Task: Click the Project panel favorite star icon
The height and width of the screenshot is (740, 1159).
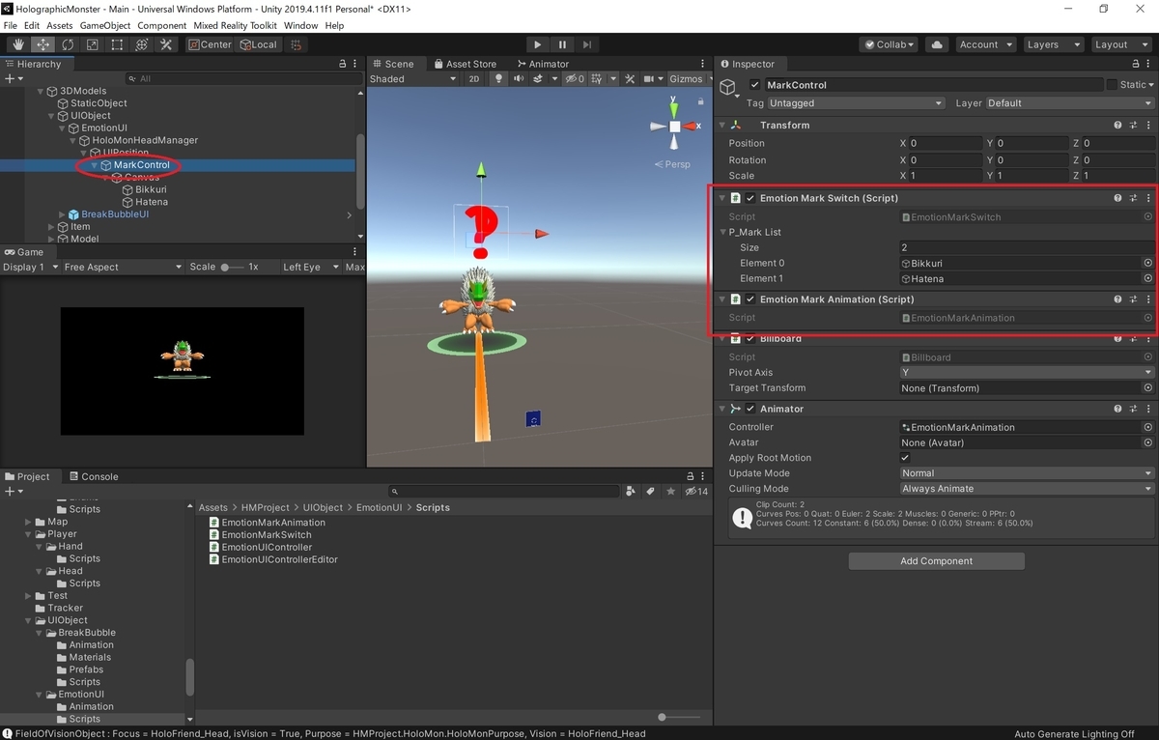Action: (671, 492)
